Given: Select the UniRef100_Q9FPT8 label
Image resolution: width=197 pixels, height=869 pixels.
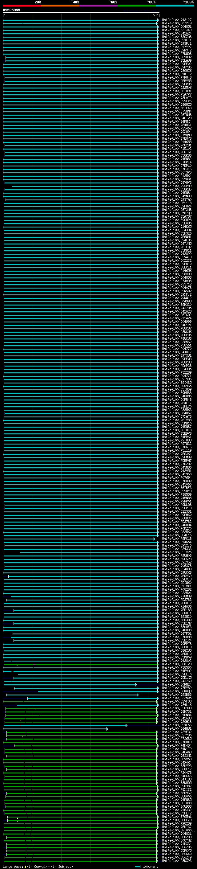Looking at the screenshot, I should [177, 644].
